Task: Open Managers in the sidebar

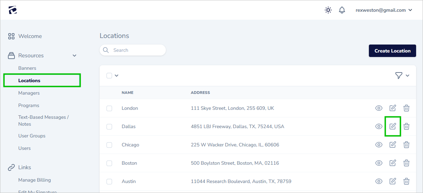Action: pyautogui.click(x=29, y=93)
